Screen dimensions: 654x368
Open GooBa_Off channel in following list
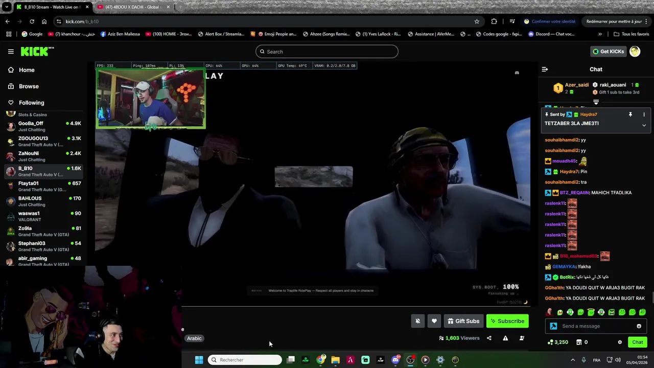pos(43,126)
